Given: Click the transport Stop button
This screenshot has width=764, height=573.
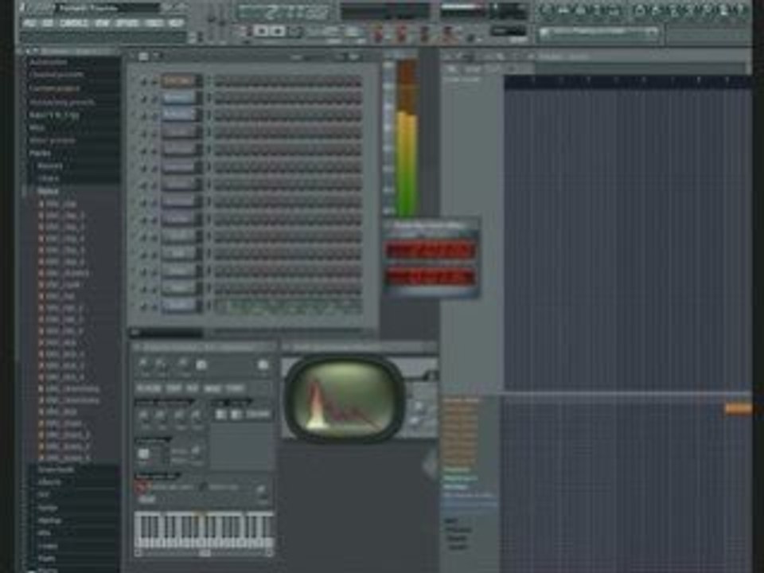Looking at the screenshot, I should coord(278,31).
